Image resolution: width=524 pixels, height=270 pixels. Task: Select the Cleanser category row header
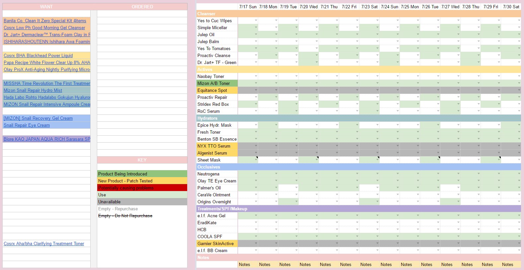pos(359,14)
